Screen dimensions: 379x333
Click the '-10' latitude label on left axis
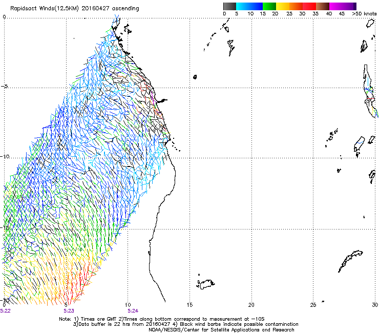[x=5, y=156]
